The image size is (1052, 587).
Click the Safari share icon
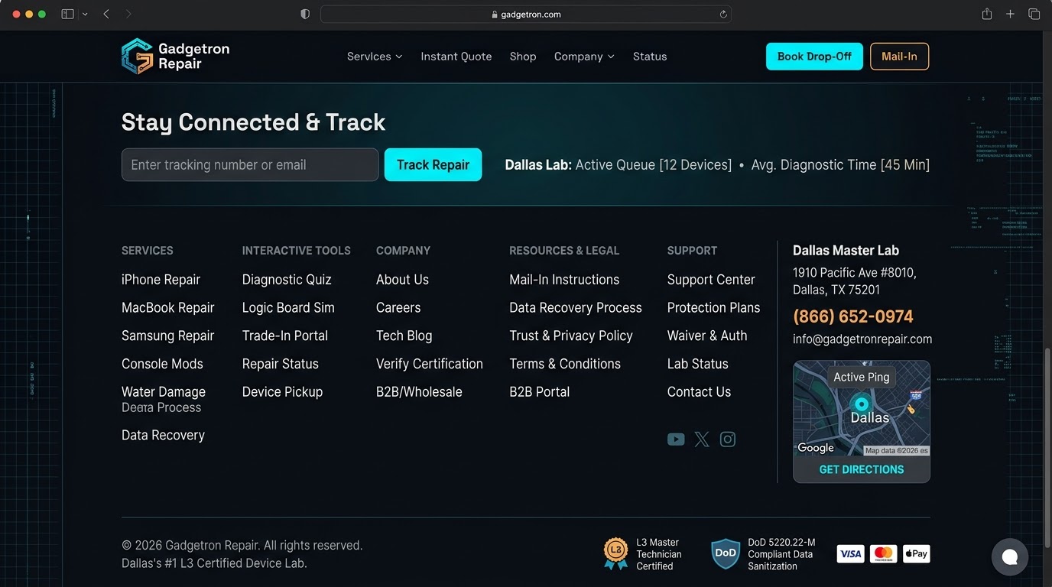[x=987, y=15]
